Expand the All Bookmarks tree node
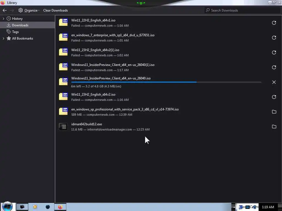 [x=3, y=38]
